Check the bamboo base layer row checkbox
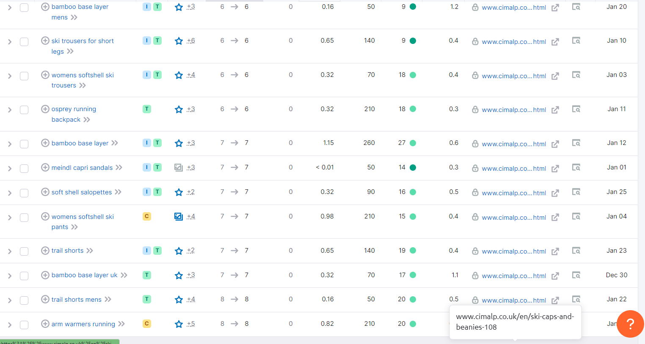Screen dimensions: 645x344 point(24,144)
